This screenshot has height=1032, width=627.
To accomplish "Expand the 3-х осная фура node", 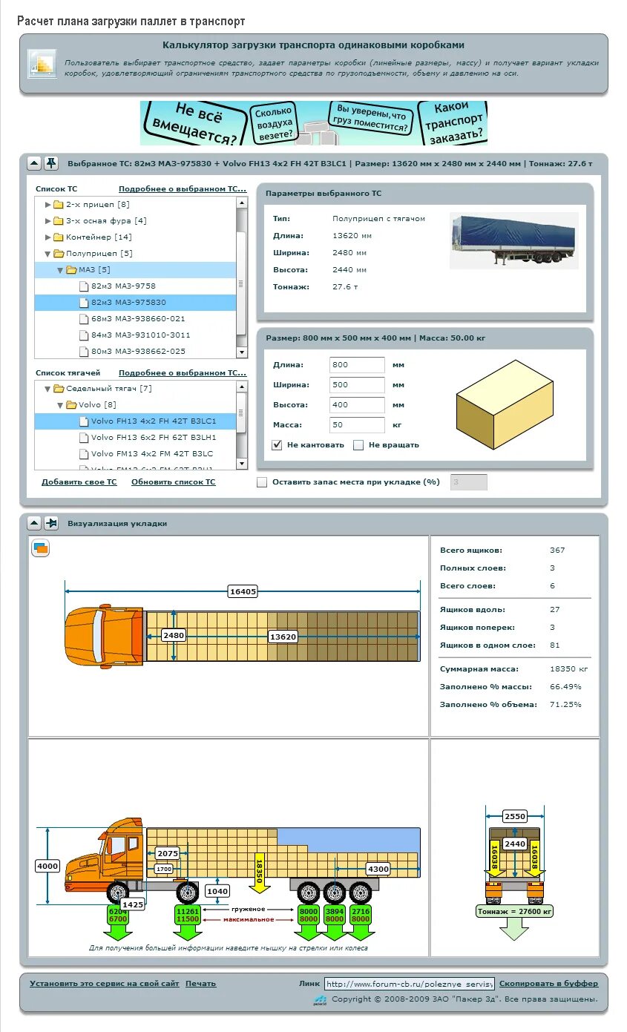I will point(48,221).
